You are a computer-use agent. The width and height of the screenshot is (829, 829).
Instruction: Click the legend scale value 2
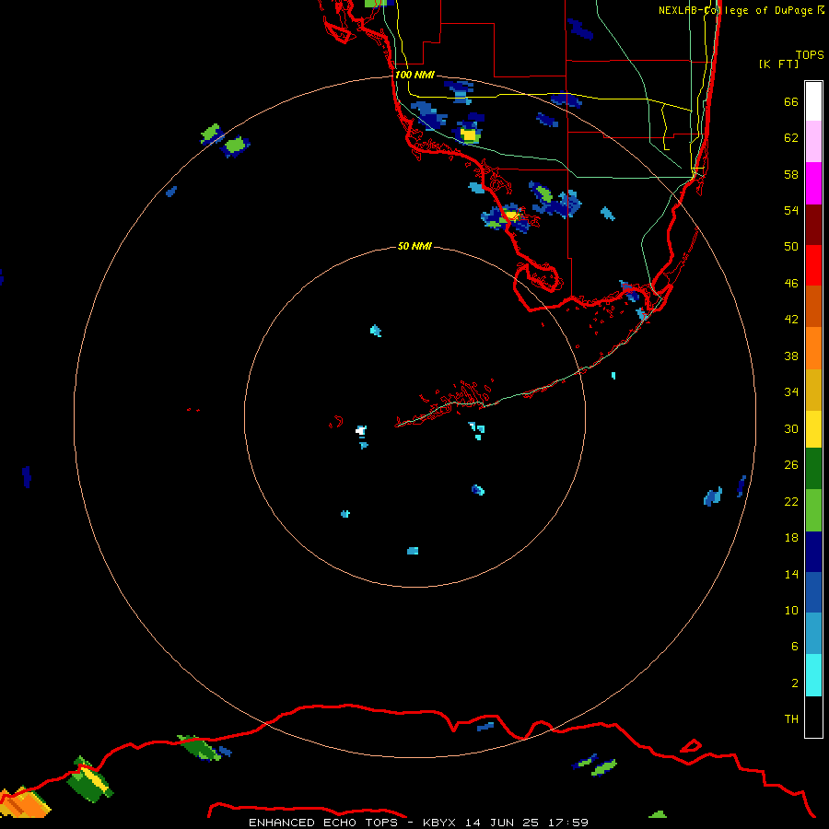795,683
